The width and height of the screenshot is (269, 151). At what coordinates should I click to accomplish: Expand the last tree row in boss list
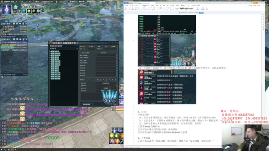point(50,79)
